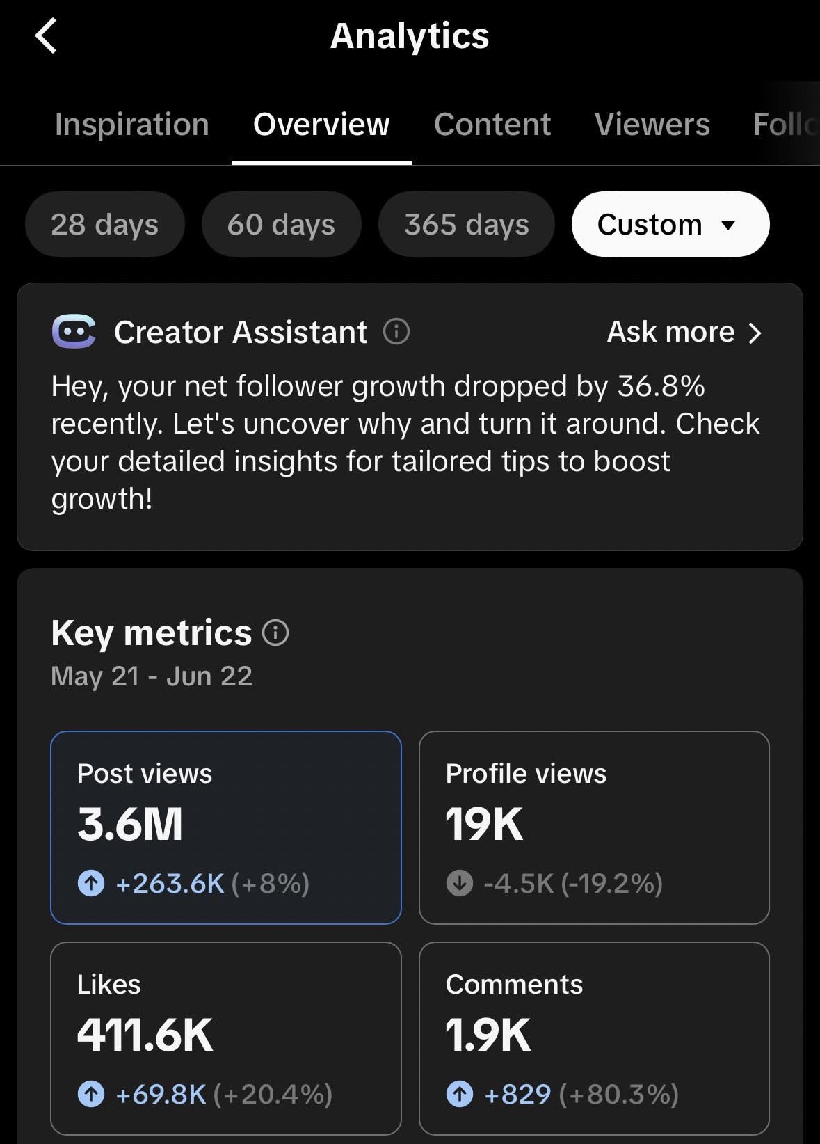Viewport: 820px width, 1144px height.
Task: Click the Ask more chevron arrow
Action: pyautogui.click(x=755, y=333)
